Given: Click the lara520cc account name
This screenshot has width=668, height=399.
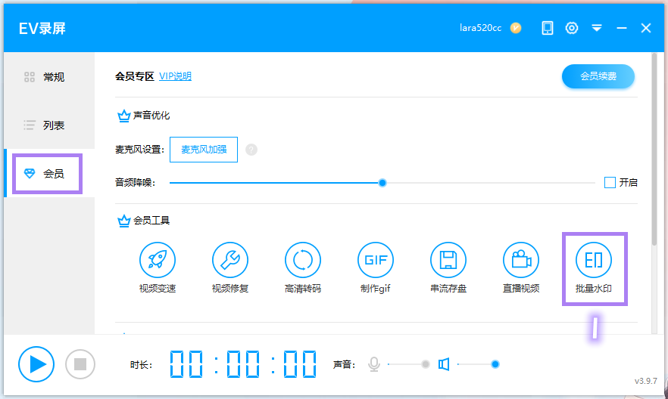Looking at the screenshot, I should [x=480, y=28].
